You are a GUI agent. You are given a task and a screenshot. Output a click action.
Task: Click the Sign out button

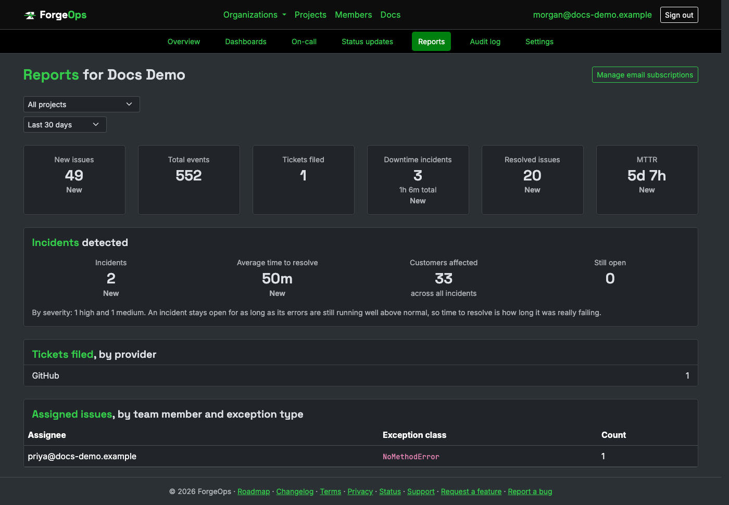pos(679,15)
